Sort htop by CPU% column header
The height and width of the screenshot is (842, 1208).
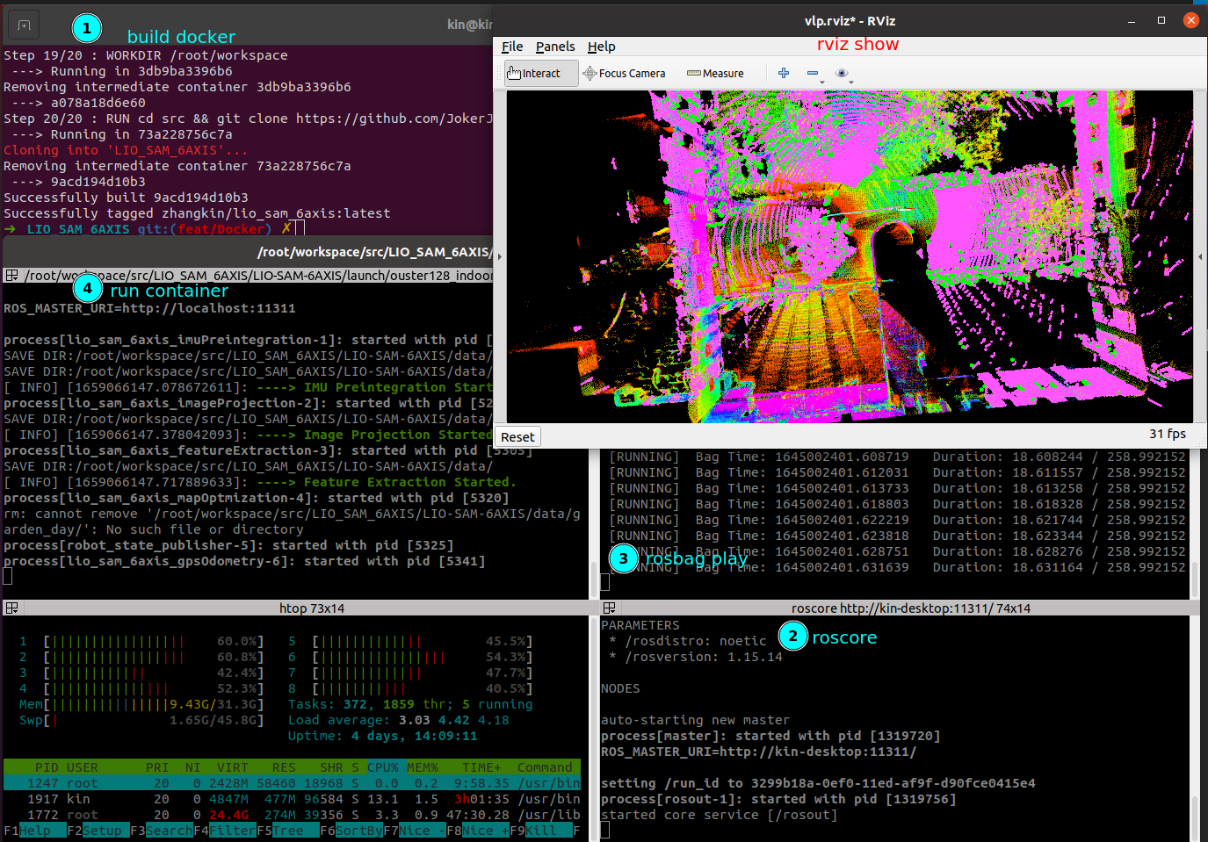pyautogui.click(x=382, y=767)
